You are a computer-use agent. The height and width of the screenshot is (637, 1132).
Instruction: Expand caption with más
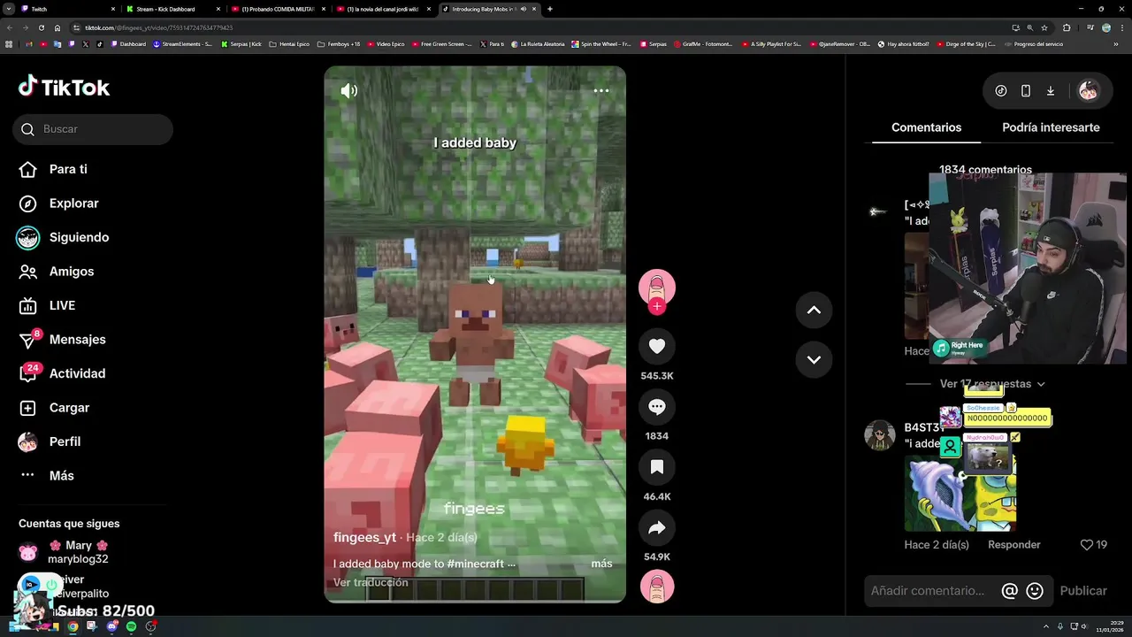point(601,564)
